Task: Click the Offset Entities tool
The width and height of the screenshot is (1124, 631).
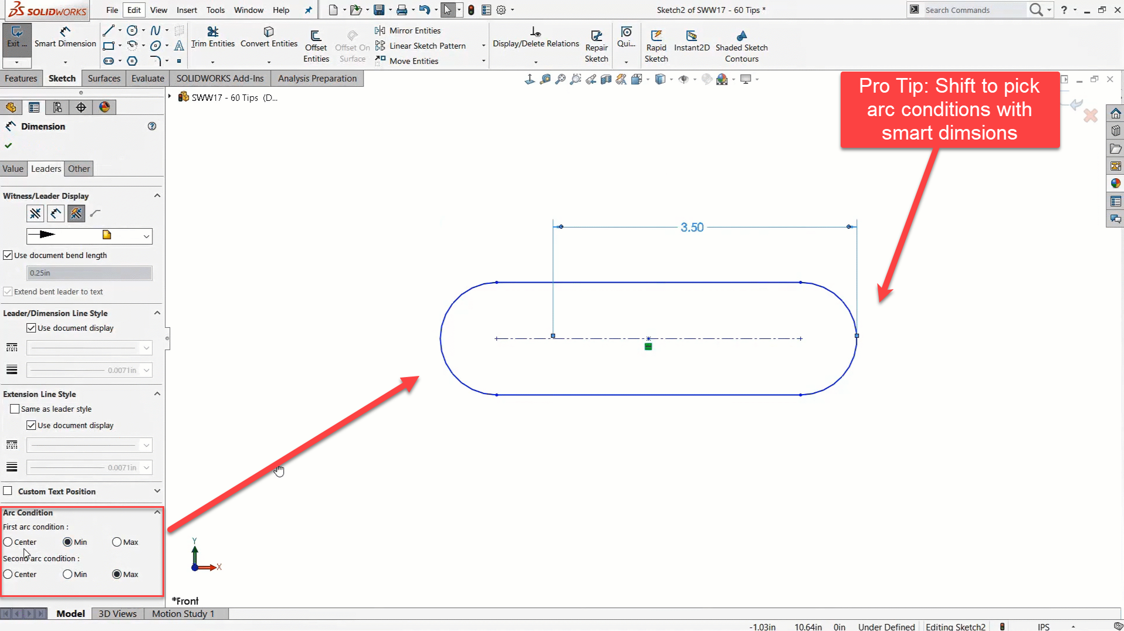Action: [316, 46]
